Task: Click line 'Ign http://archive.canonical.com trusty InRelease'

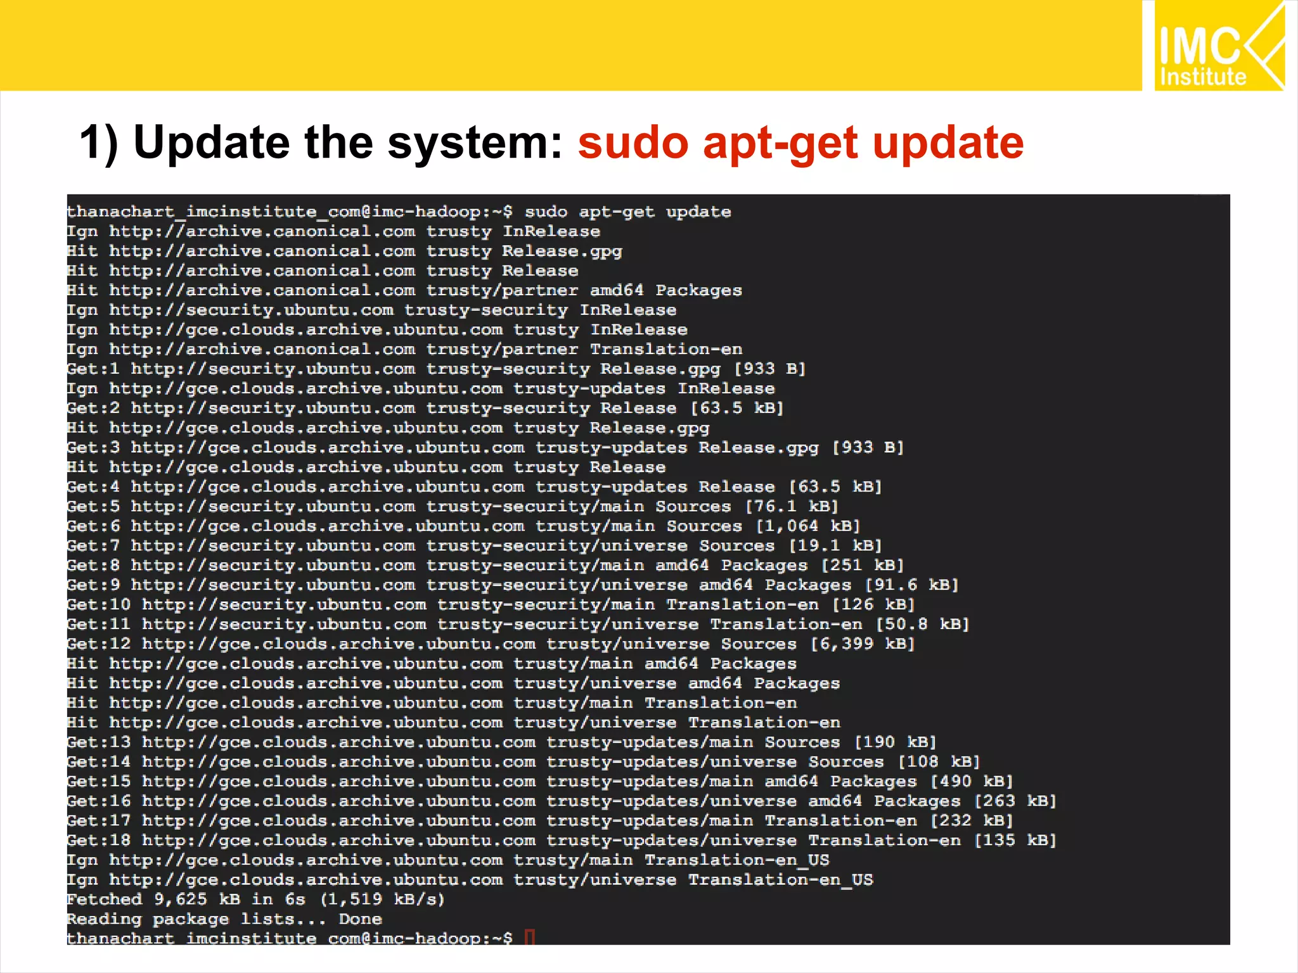Action: pos(333,231)
